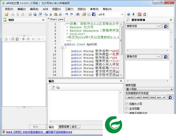Click the blue help question icon

[x=128, y=14]
